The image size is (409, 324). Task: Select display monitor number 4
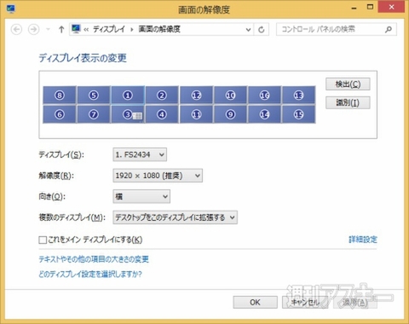tap(162, 114)
